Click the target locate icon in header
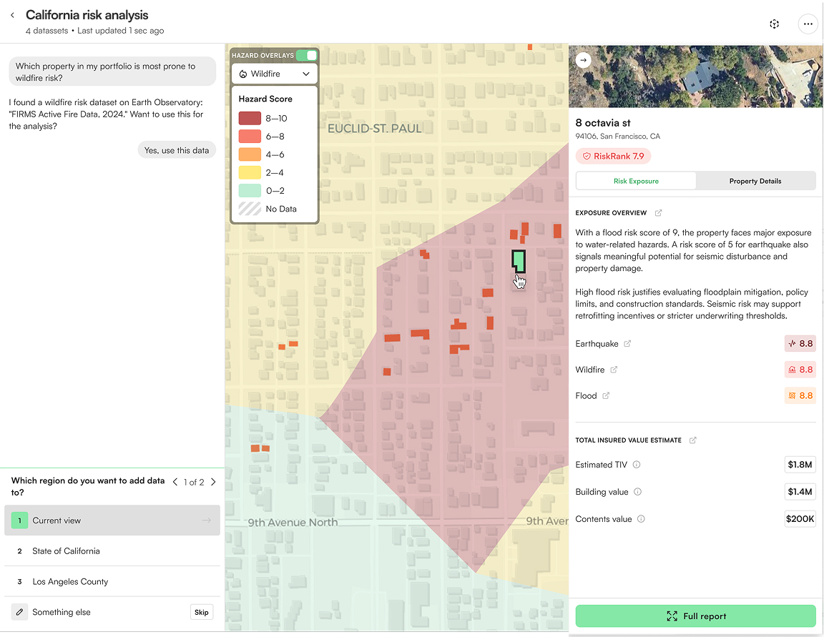The height and width of the screenshot is (637, 824). tap(774, 24)
